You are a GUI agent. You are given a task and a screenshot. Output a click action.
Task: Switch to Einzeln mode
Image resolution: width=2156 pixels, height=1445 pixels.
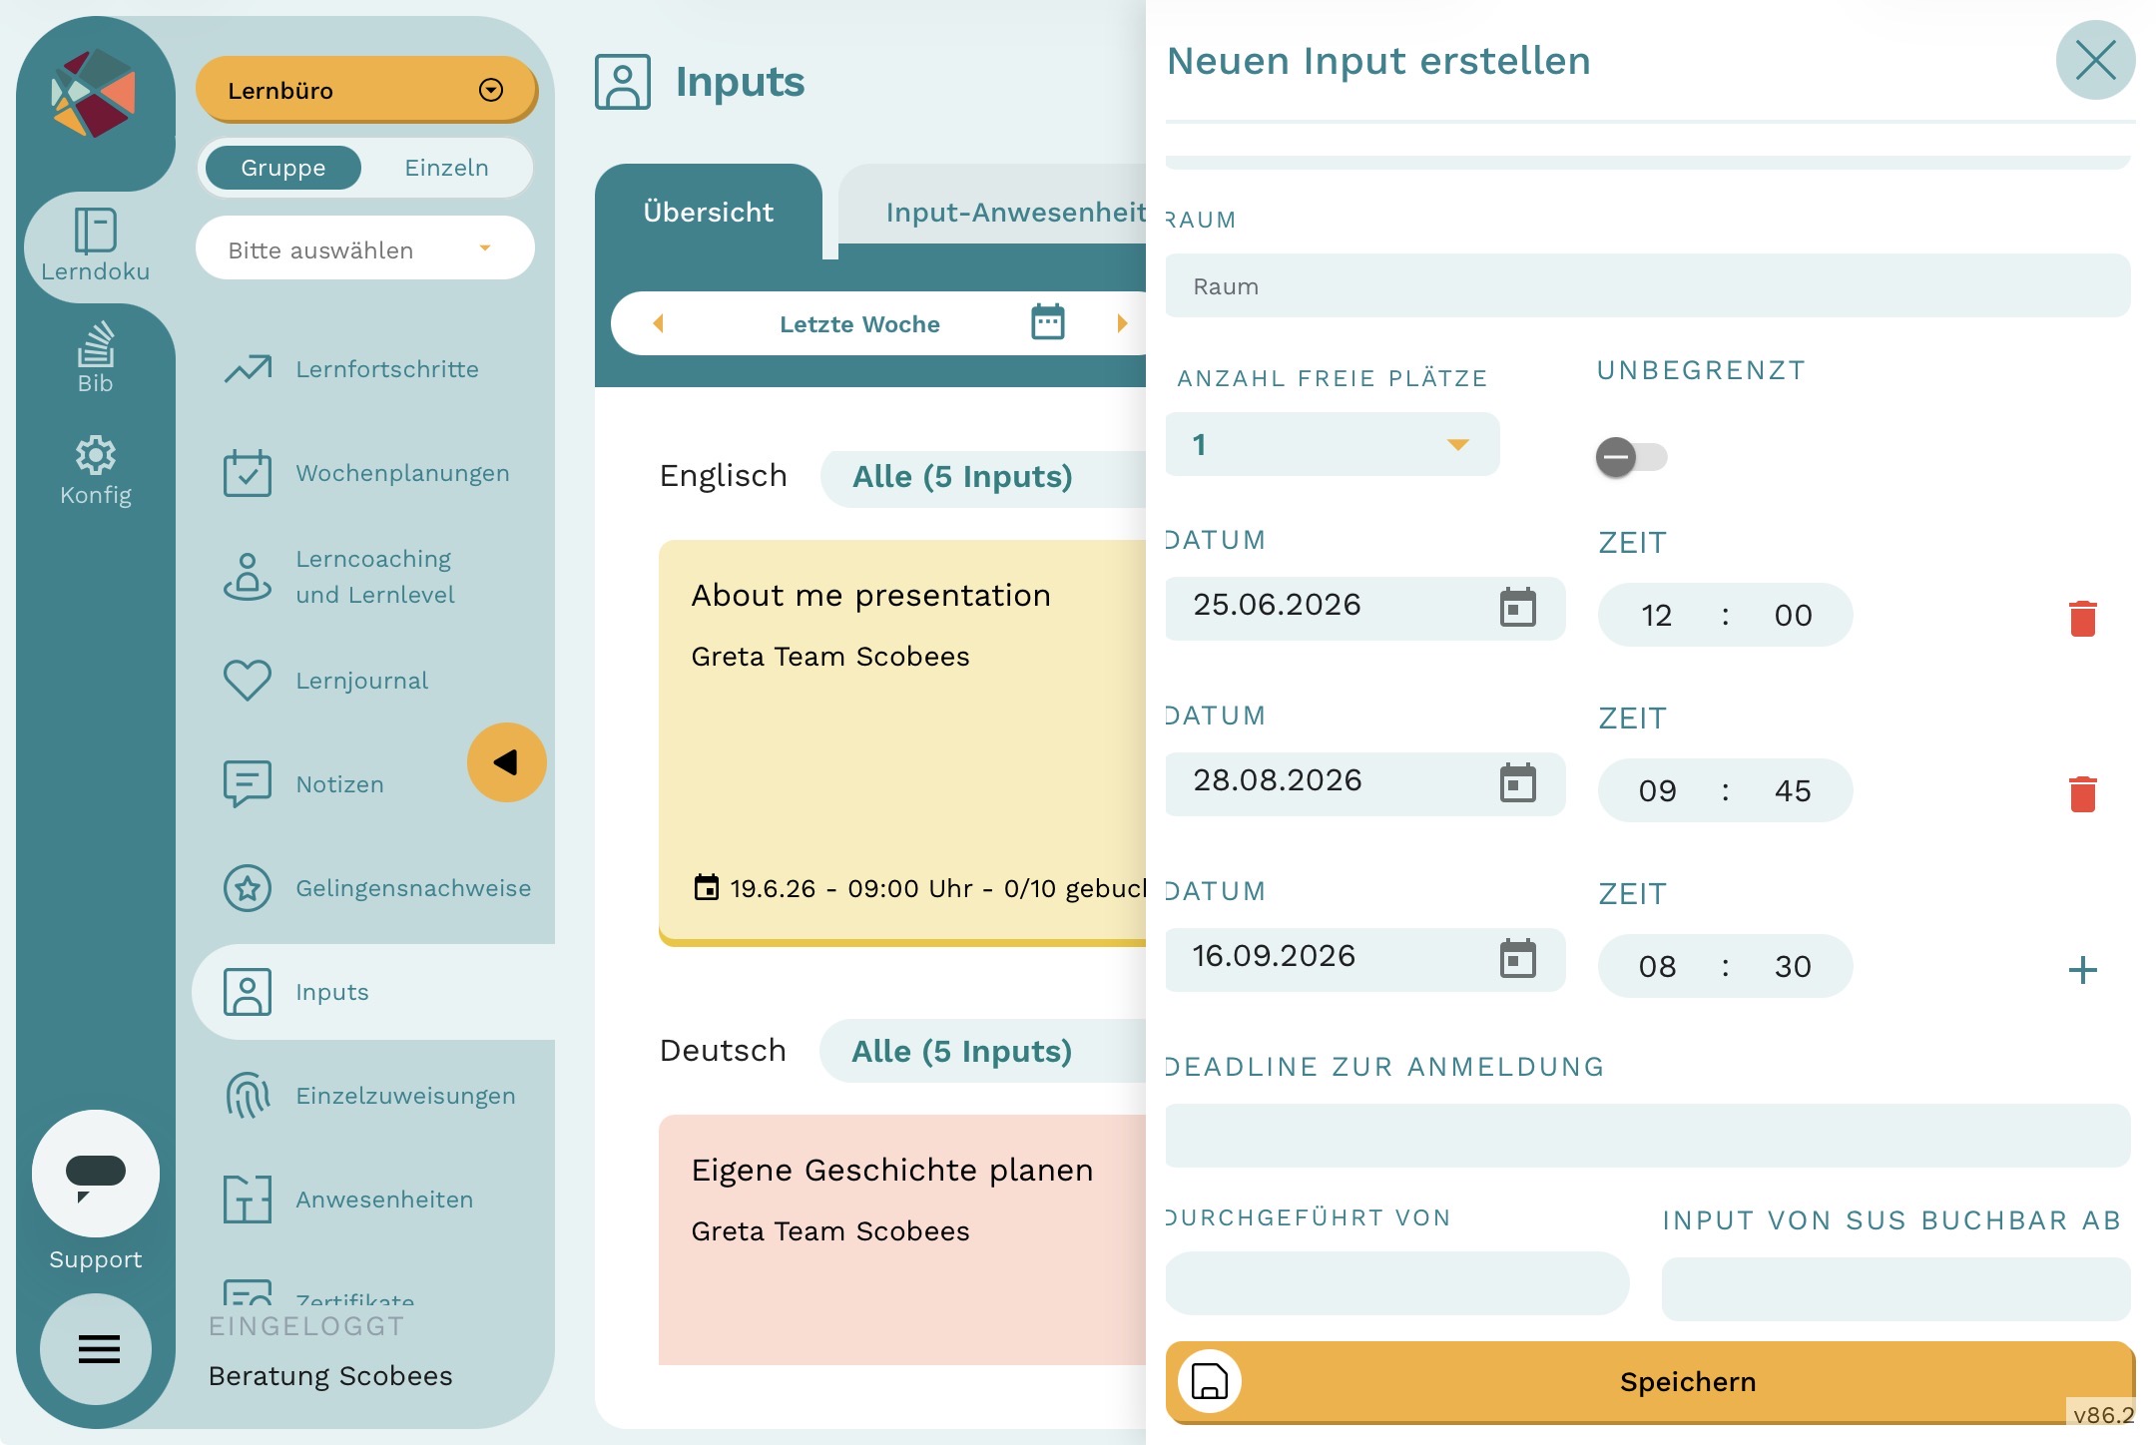click(x=446, y=168)
